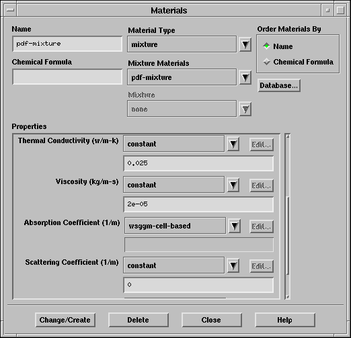Click the Delete button
Screen dimensions: 351x338
pos(139,320)
